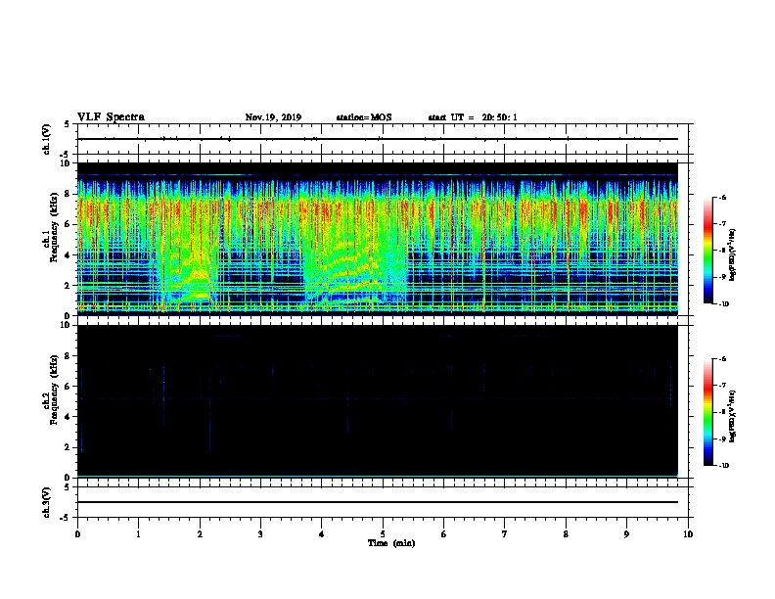The image size is (775, 599).
Task: Click time axis tick label "1"
Action: click(138, 533)
